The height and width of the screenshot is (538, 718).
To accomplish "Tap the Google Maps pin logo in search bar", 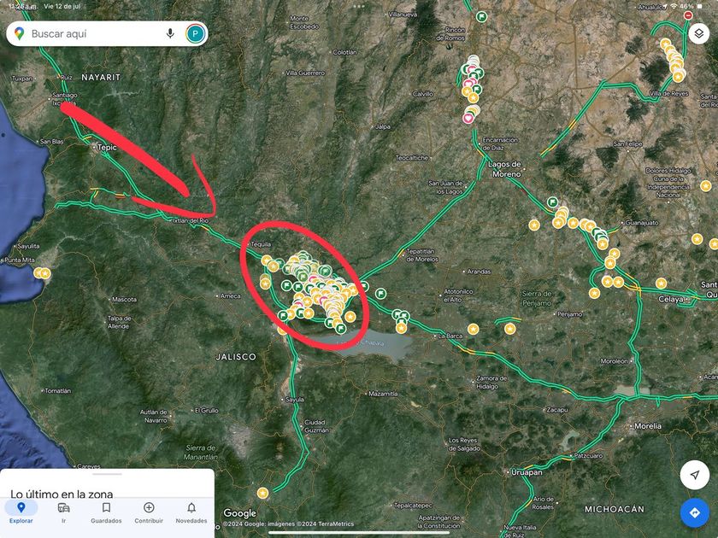I will (x=19, y=33).
